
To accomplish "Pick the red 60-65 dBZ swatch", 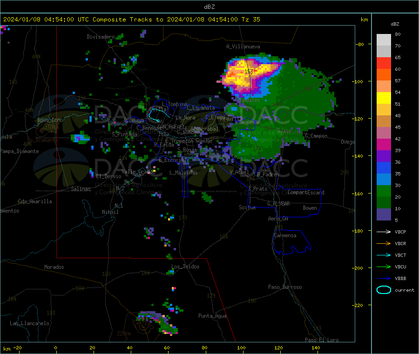I will [x=384, y=63].
